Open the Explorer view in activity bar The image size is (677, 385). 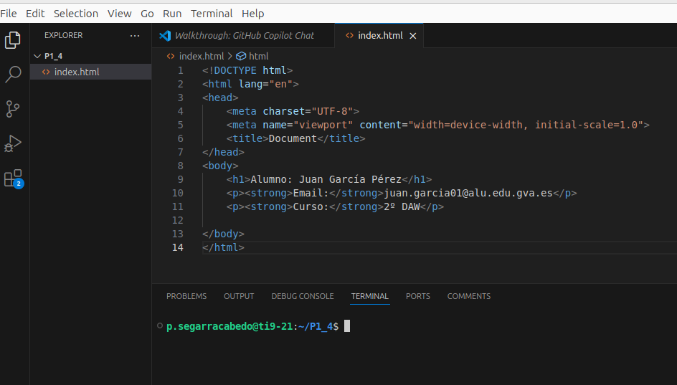point(13,40)
